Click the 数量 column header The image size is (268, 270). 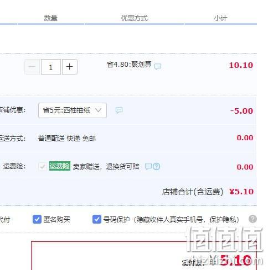point(51,18)
